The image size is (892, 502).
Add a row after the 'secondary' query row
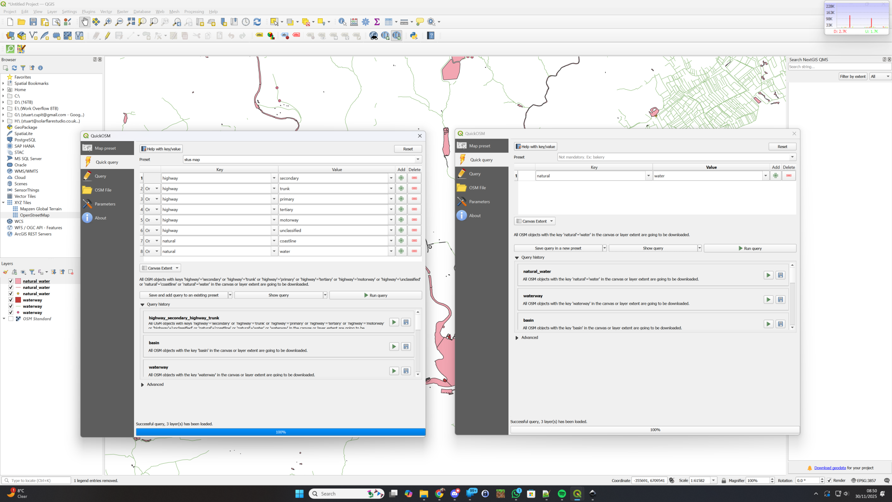401,178
